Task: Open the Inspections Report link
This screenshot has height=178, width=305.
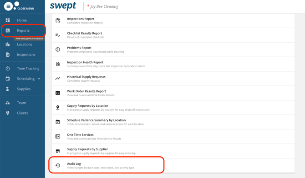Action: point(173,20)
